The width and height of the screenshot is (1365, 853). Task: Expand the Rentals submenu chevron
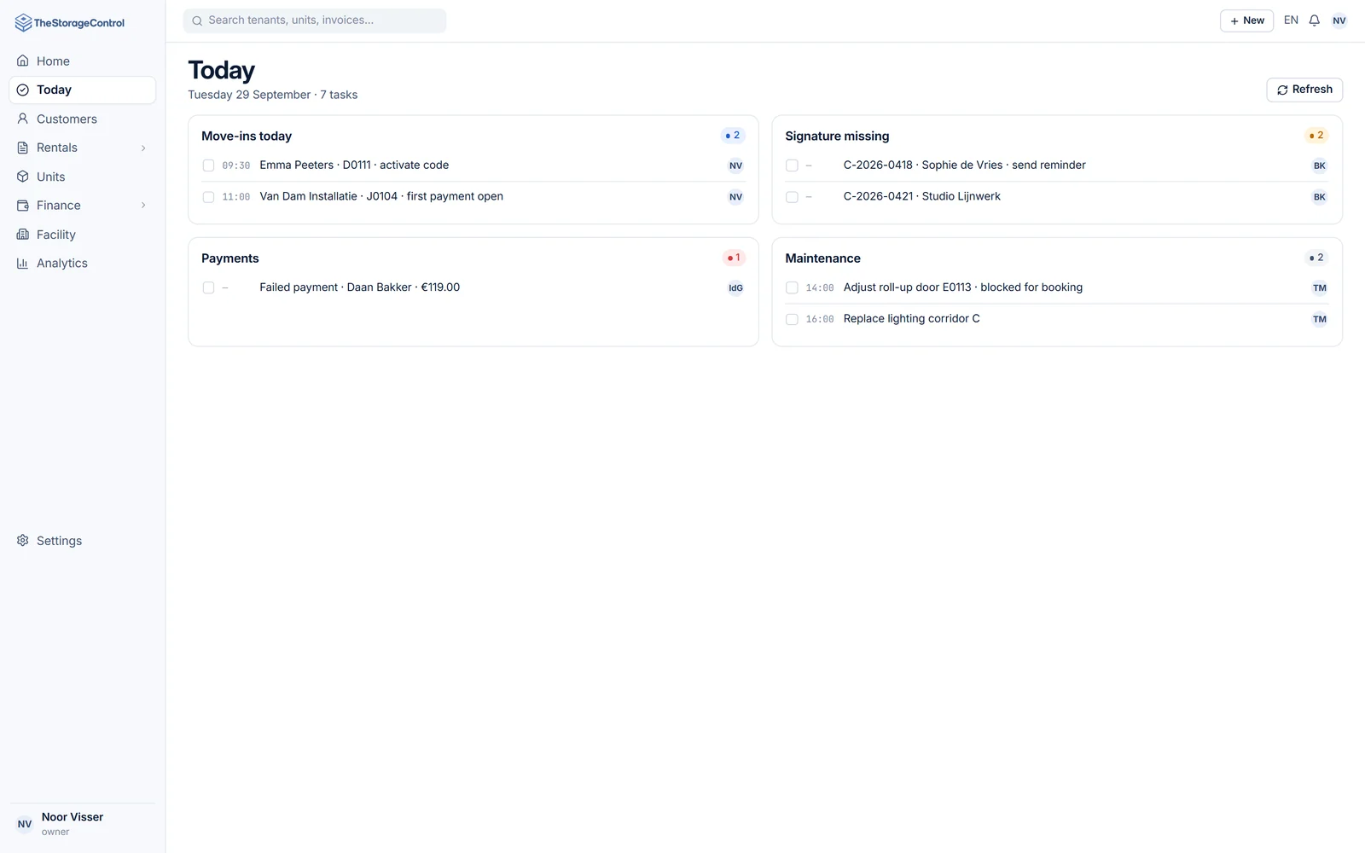point(143,148)
